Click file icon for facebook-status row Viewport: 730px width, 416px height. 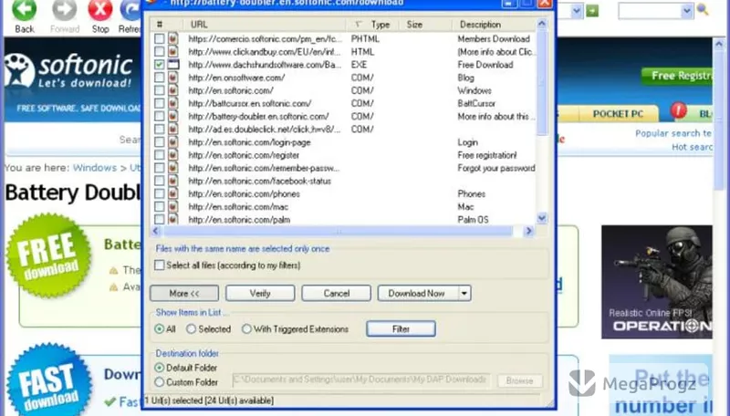click(x=172, y=181)
